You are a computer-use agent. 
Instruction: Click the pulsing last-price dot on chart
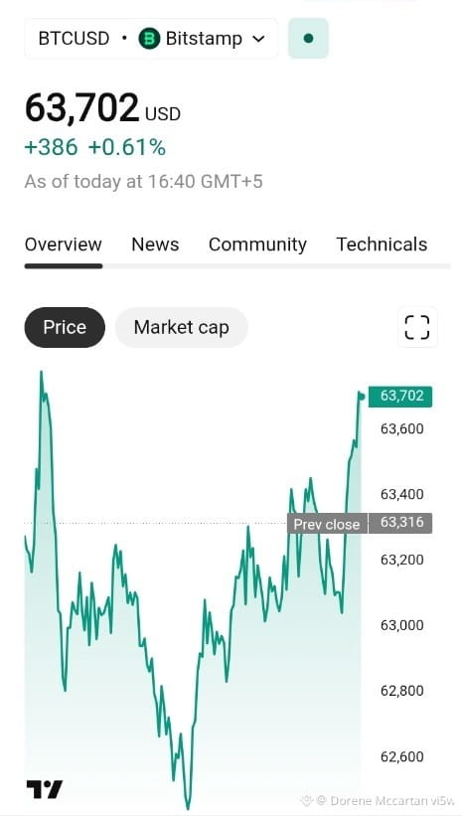pyautogui.click(x=362, y=398)
